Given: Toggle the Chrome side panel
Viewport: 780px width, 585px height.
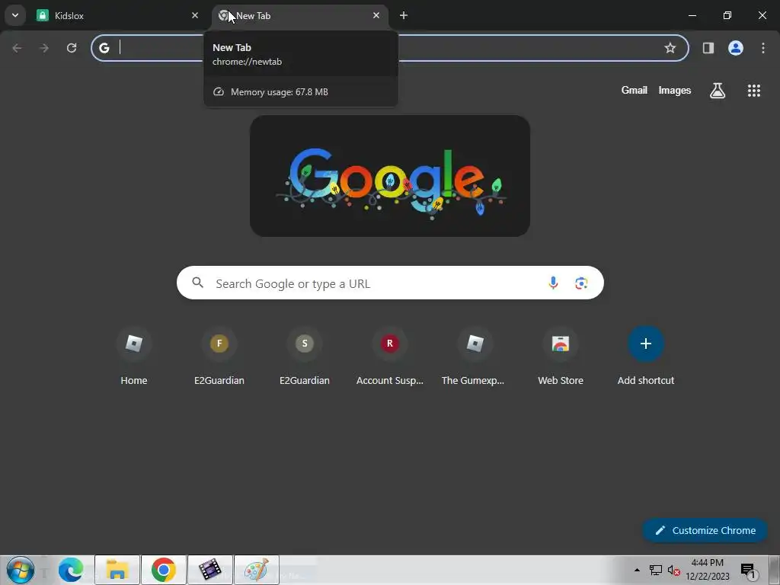Looking at the screenshot, I should 708,48.
